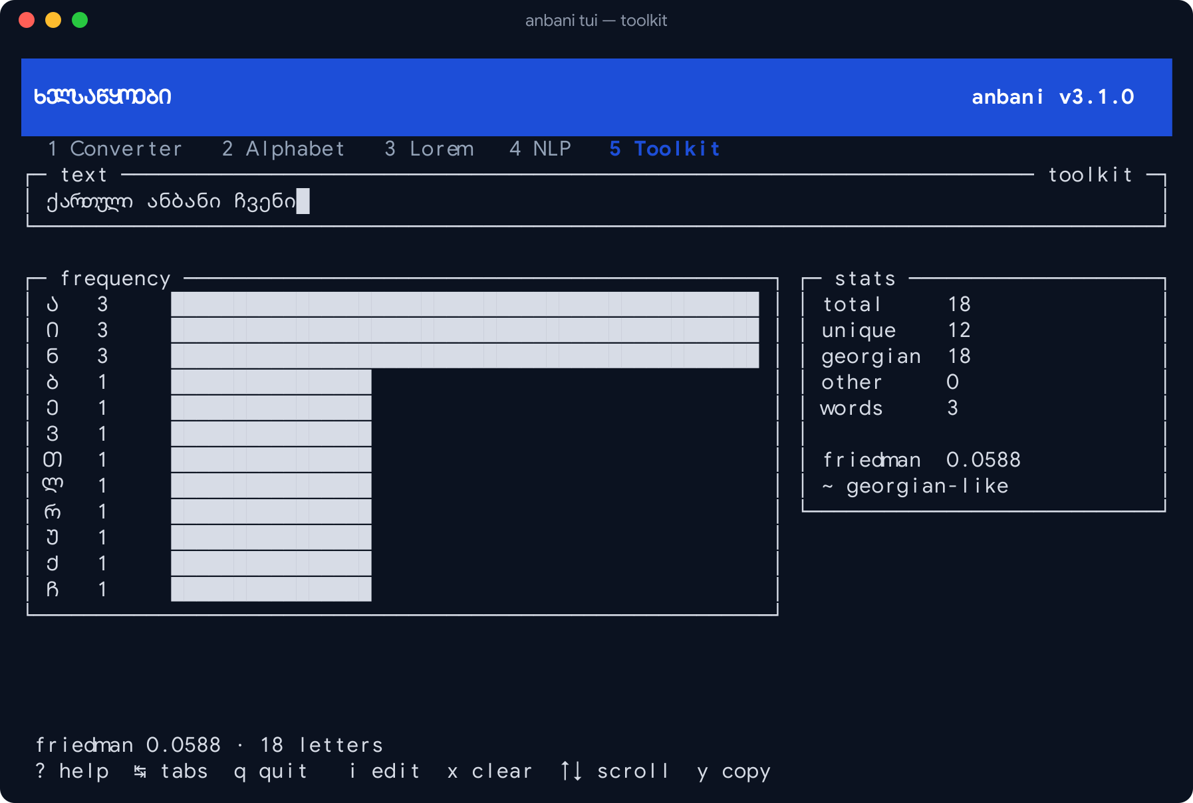Switch to the Converter tab
Viewport: 1193px width, 803px height.
(x=115, y=149)
